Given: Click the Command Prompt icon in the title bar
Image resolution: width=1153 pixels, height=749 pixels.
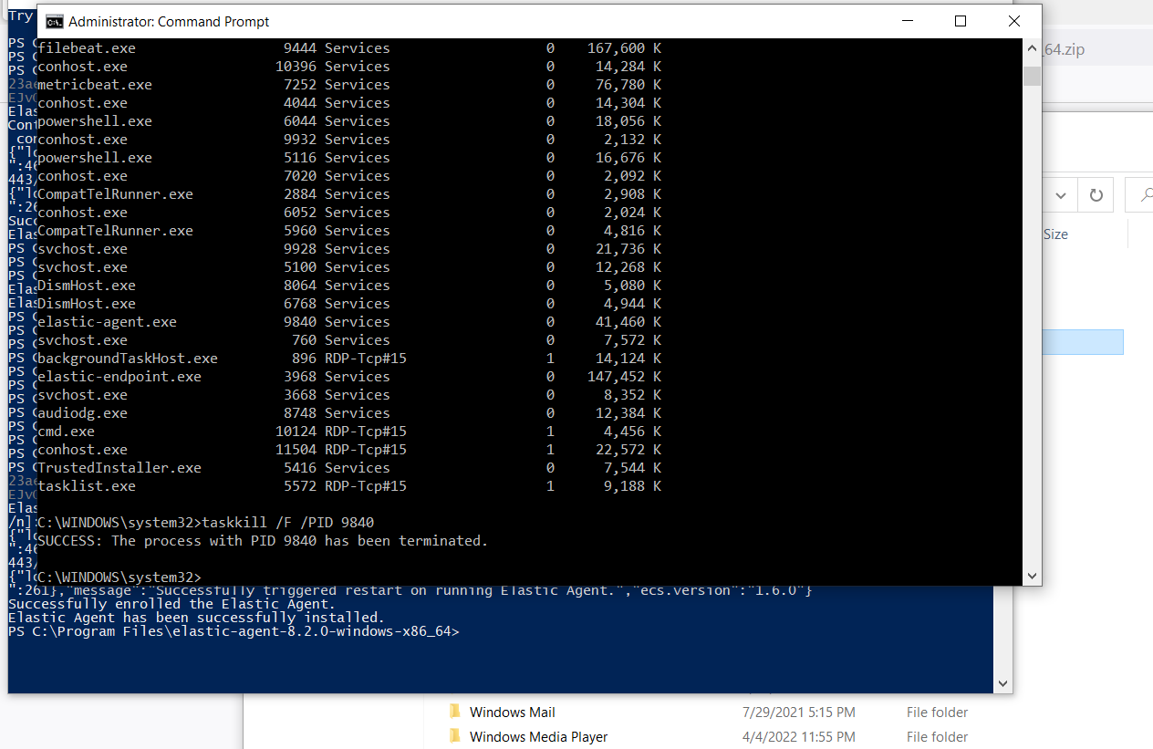Looking at the screenshot, I should (x=52, y=21).
